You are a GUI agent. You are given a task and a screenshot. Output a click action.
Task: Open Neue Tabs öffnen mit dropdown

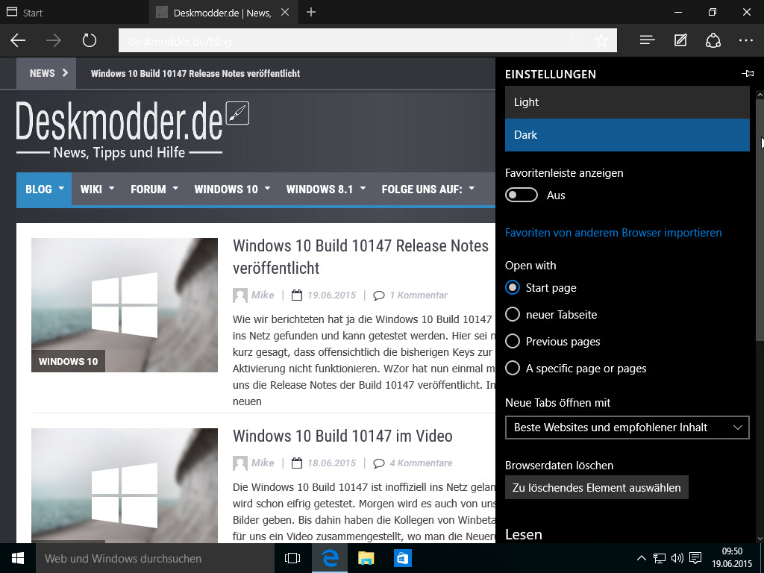pos(627,428)
